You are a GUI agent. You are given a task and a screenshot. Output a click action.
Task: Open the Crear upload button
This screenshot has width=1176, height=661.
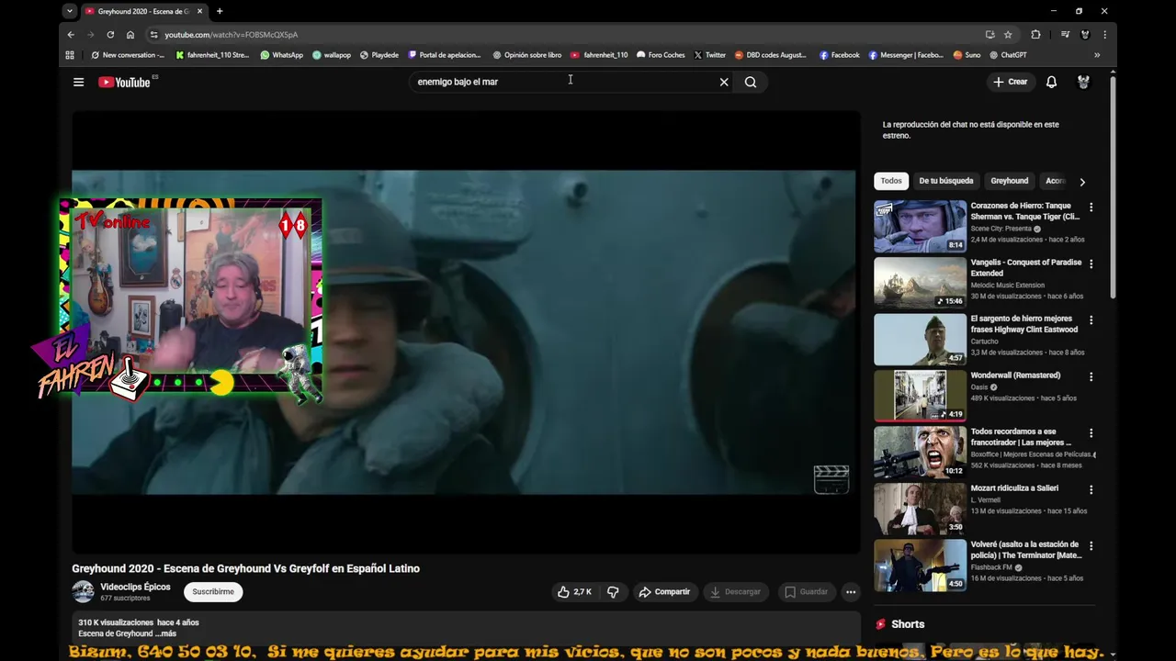1011,82
